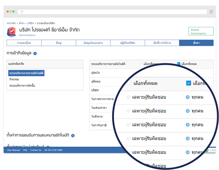This screenshot has width=219, height=170.
Task: Go to หน้าหลัก breadcrumb link
Action: pos(11,23)
